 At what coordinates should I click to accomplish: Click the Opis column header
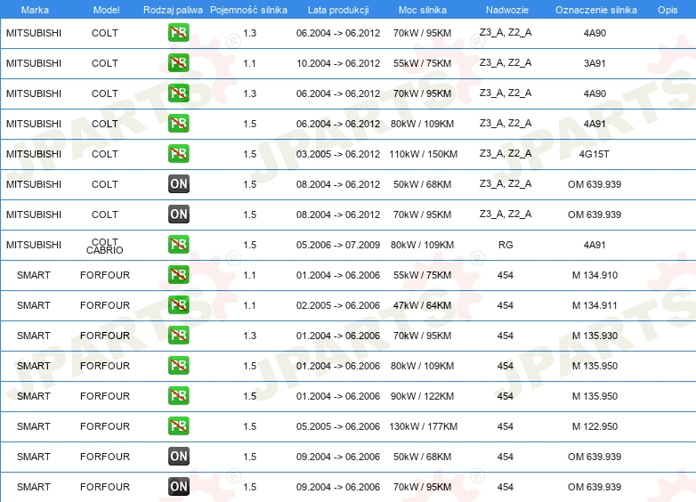point(668,10)
